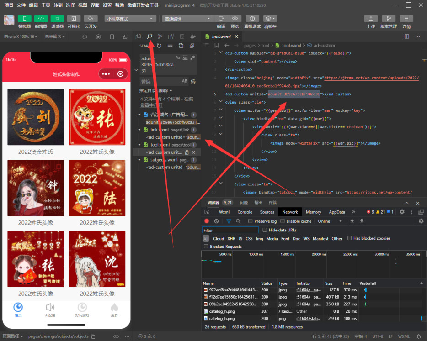This screenshot has width=427, height=341.
Task: Collapse all search results icon
Action: click(x=192, y=46)
